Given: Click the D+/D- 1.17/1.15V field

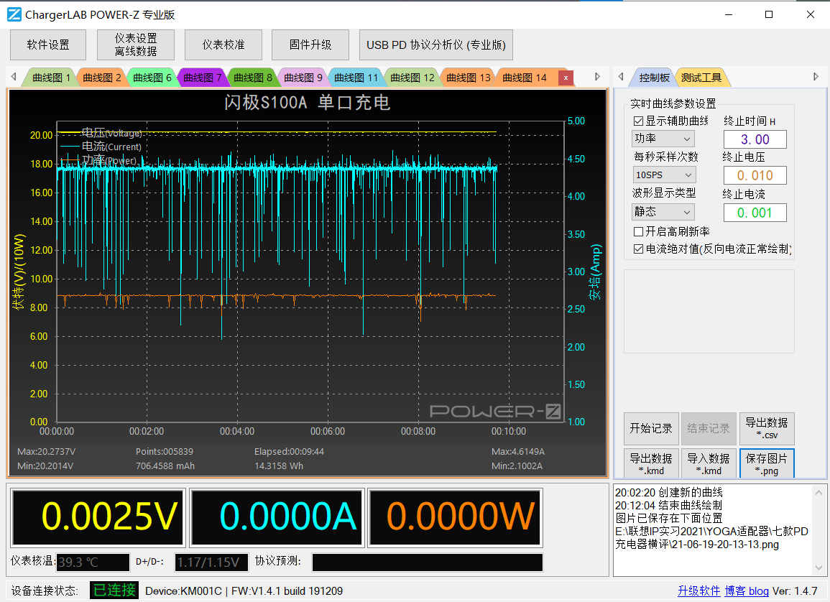Looking at the screenshot, I should pyautogui.click(x=211, y=562).
